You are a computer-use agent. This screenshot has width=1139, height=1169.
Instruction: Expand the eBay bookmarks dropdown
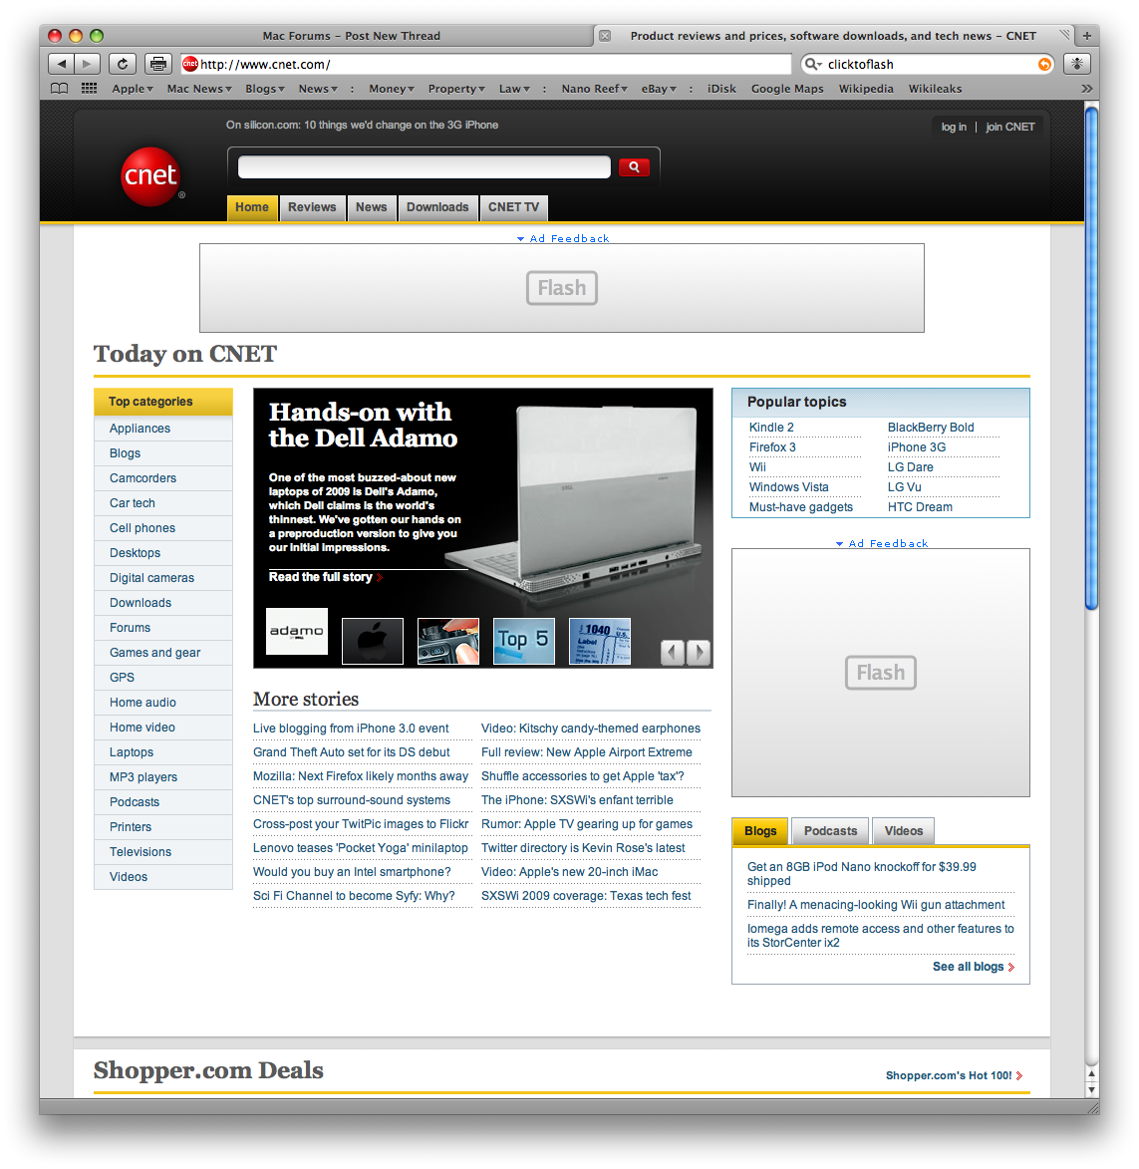[x=659, y=89]
